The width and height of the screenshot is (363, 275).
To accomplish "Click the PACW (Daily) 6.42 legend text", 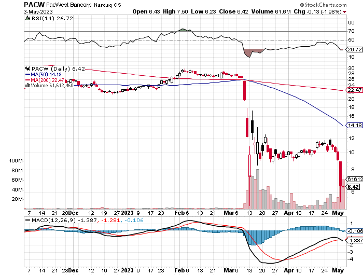I will 58,69.
